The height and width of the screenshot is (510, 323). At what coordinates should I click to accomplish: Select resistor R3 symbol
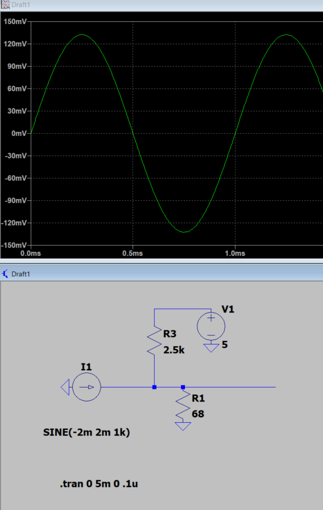coord(154,340)
